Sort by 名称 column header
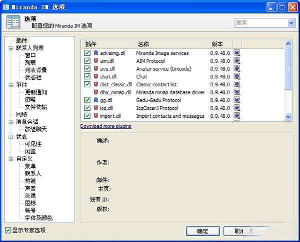Image resolution: width=300 pixels, height=242 pixels. (x=170, y=44)
